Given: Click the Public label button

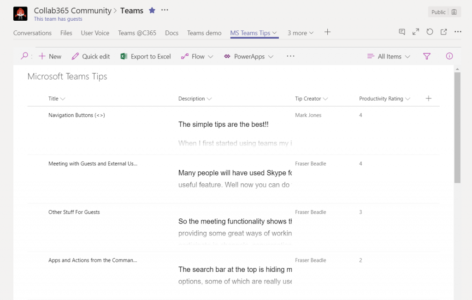Looking at the screenshot, I should coord(438,12).
